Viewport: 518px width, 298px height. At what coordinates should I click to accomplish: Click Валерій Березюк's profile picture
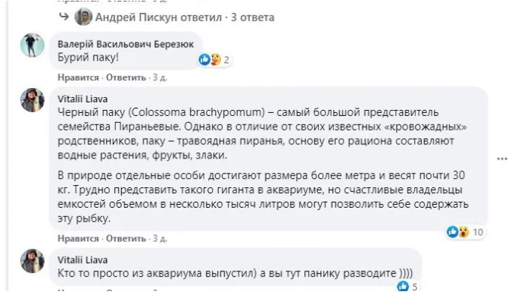33,45
